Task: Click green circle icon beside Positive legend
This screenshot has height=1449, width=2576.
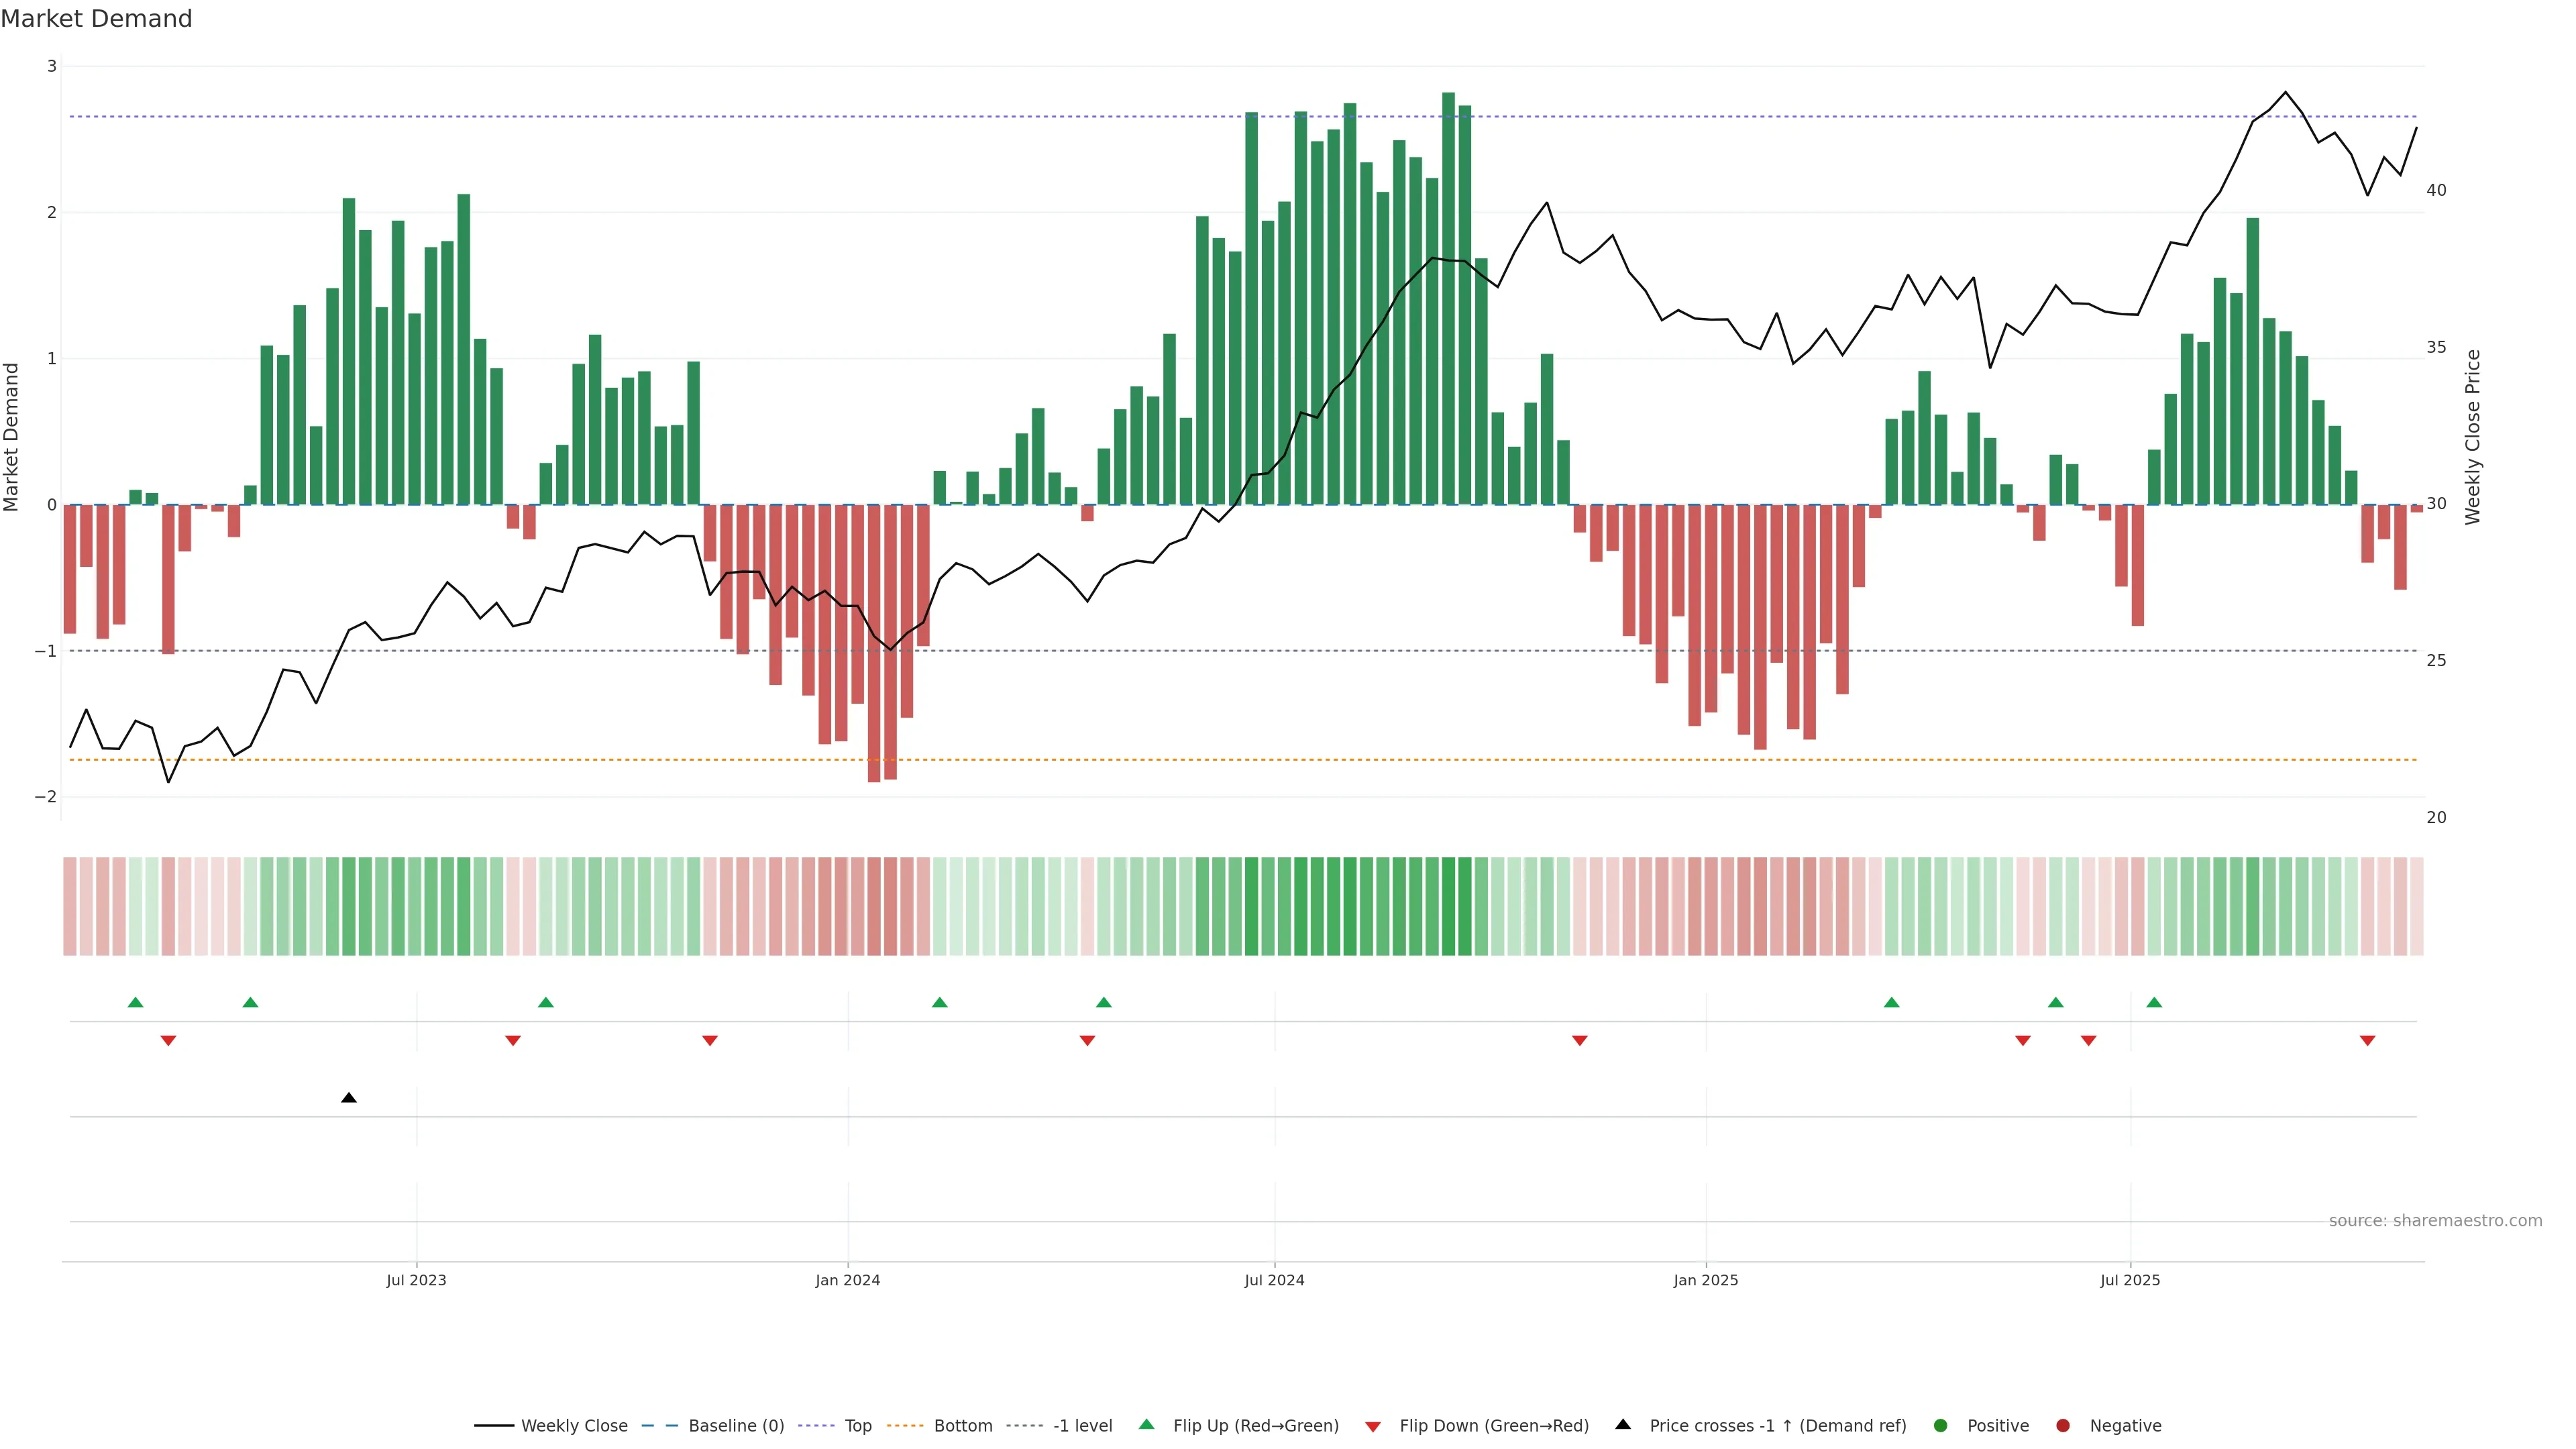Action: [1941, 1425]
